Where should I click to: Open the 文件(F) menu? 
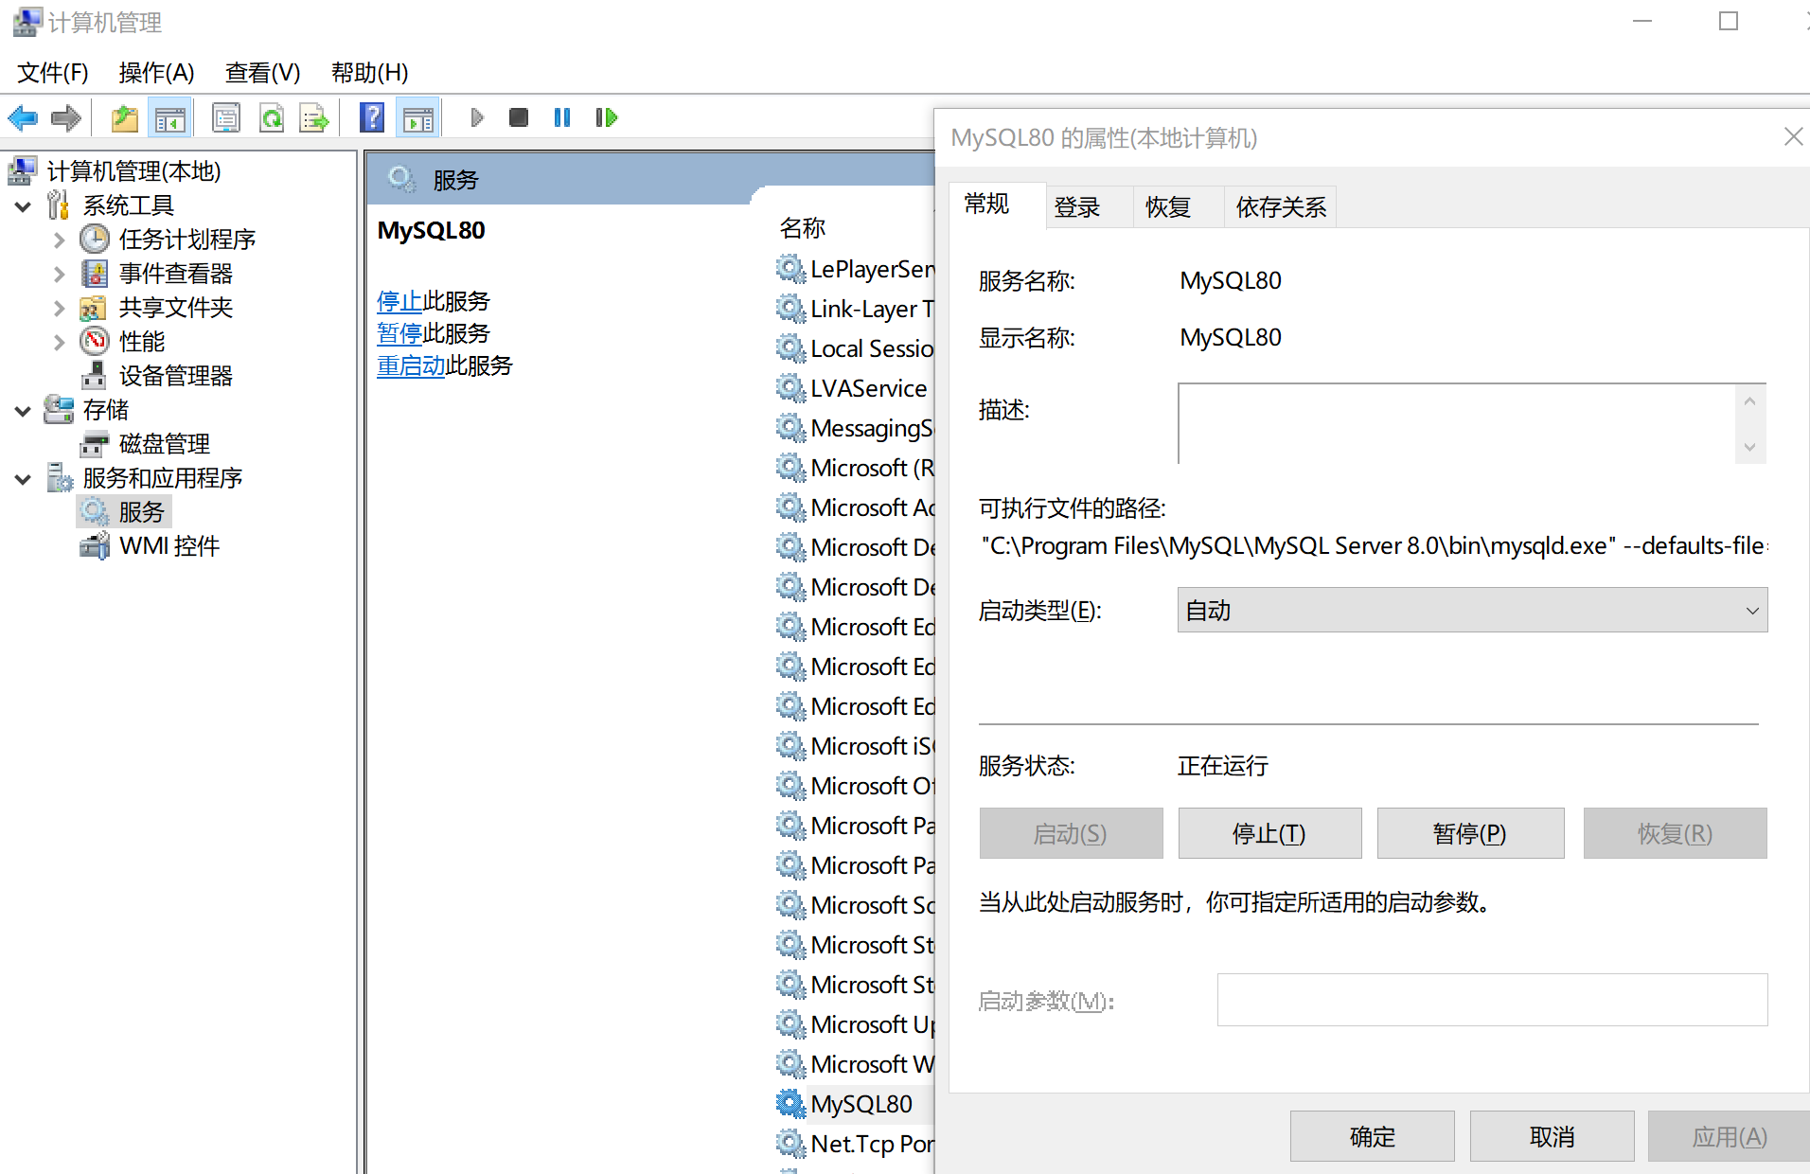tap(53, 73)
